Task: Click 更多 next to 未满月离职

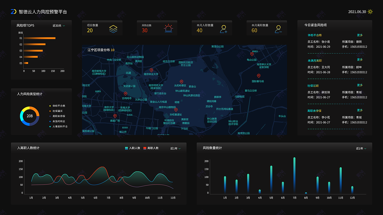Action: (x=360, y=60)
